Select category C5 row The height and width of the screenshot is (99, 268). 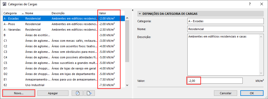point(64,63)
